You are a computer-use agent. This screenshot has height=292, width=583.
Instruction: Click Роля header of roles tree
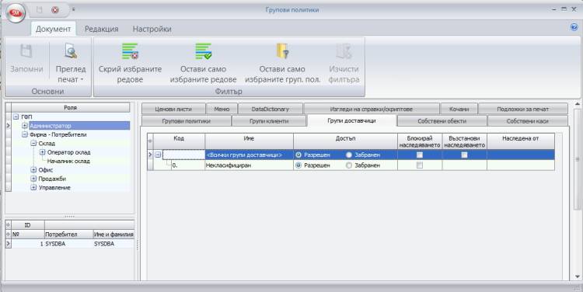coord(71,107)
